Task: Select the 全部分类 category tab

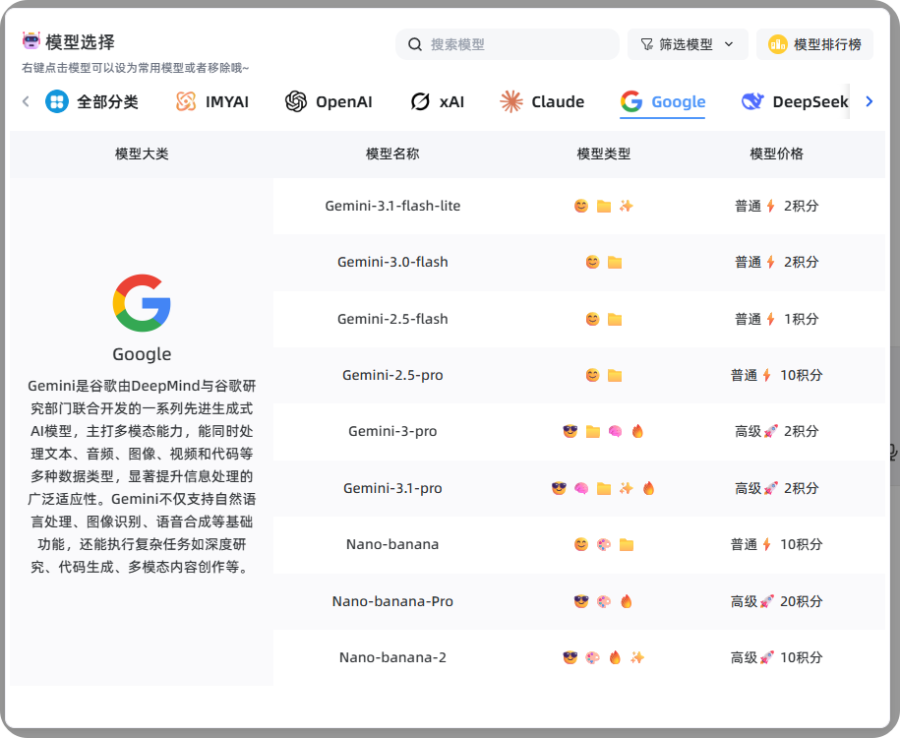Action: click(x=92, y=101)
